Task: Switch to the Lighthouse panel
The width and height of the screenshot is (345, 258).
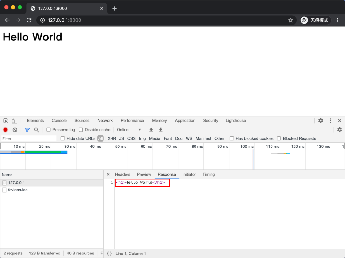Action: 236,121
